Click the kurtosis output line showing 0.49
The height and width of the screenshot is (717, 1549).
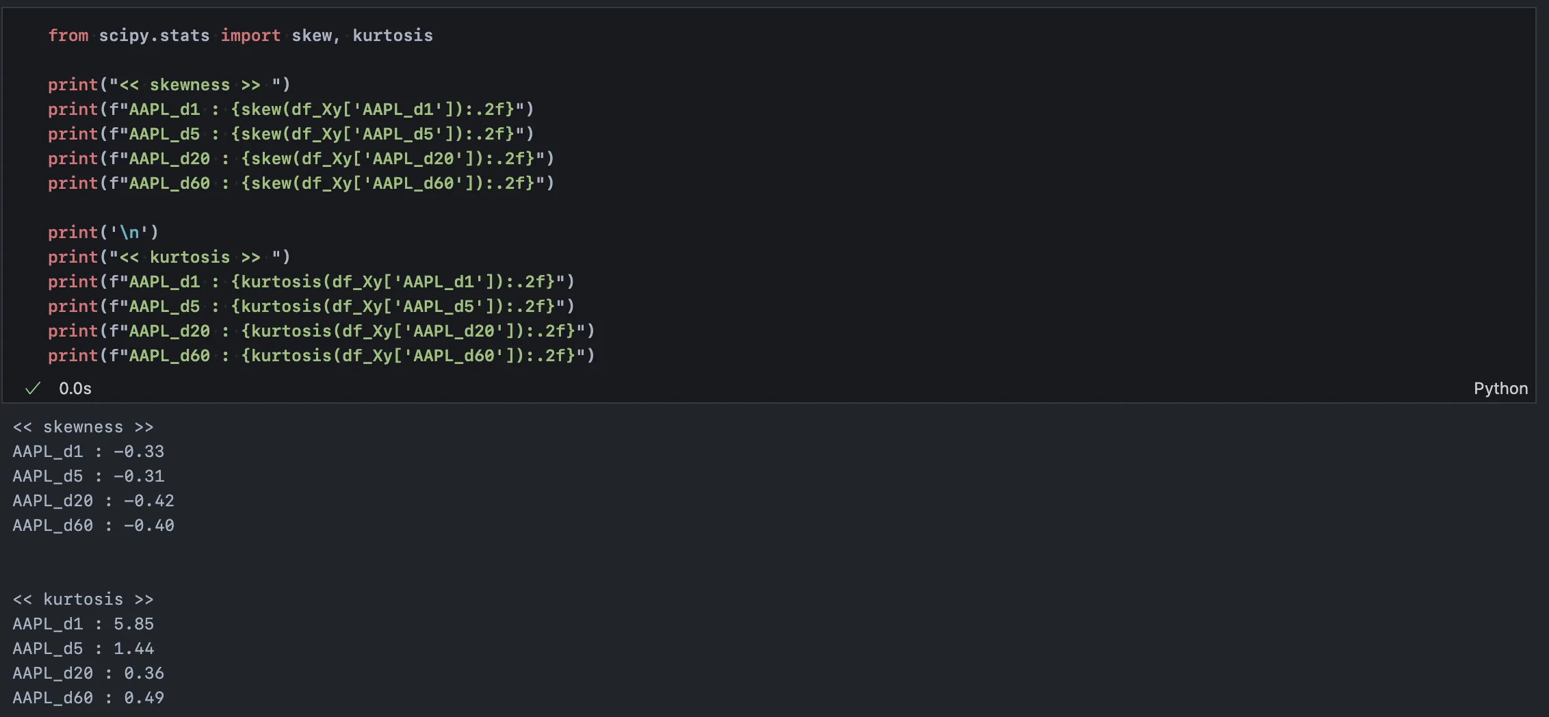pos(88,698)
